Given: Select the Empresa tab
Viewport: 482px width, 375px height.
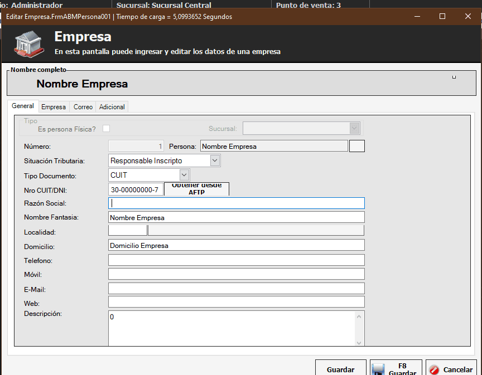Looking at the screenshot, I should pos(54,106).
